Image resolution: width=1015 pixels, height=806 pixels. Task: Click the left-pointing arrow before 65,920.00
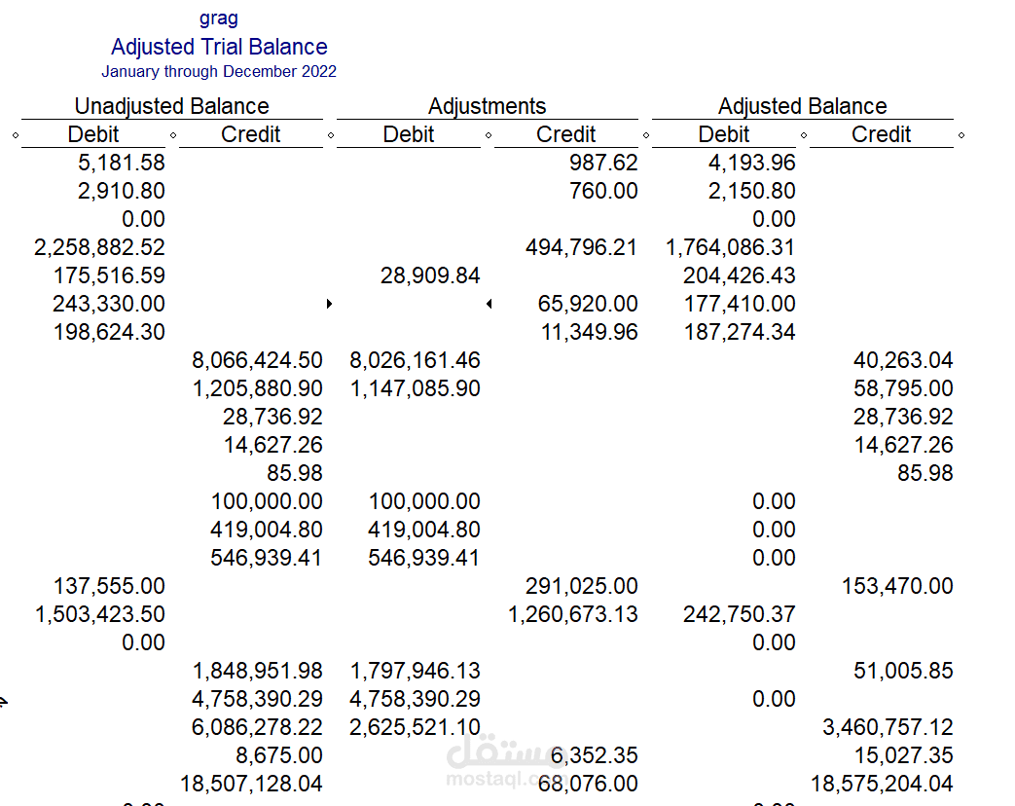[x=489, y=304]
